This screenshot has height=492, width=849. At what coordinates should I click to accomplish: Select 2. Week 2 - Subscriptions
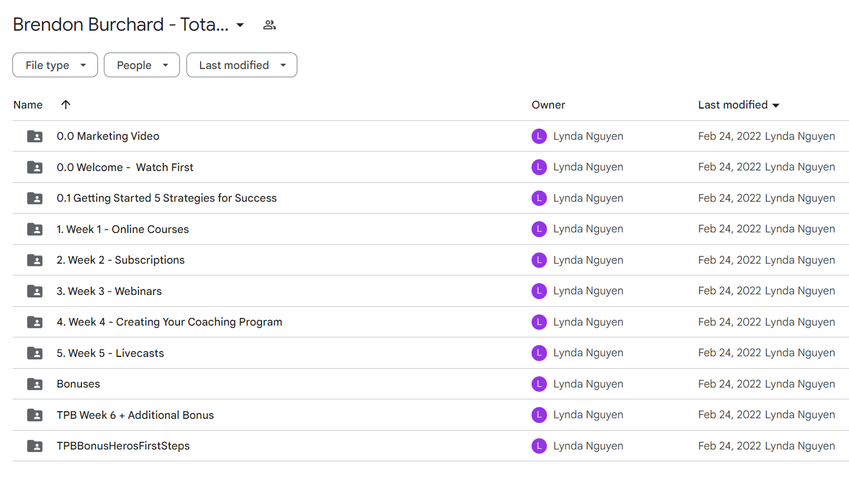[x=120, y=260]
